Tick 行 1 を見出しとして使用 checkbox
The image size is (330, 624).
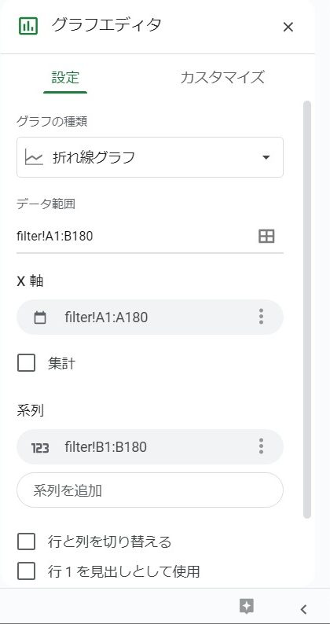[26, 571]
